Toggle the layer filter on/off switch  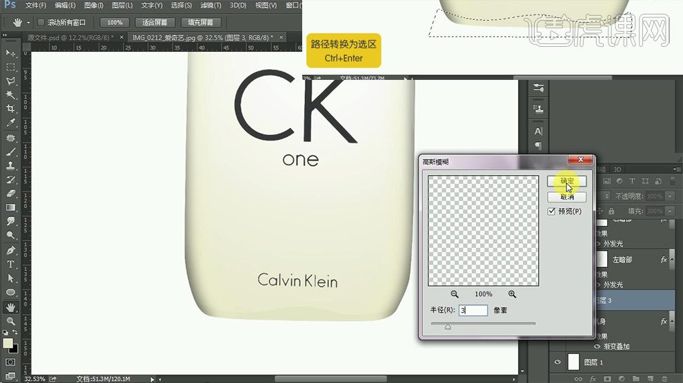[672, 180]
